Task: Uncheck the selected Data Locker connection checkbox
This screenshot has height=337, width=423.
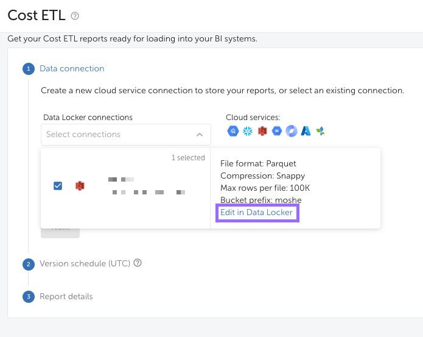Action: (x=58, y=185)
